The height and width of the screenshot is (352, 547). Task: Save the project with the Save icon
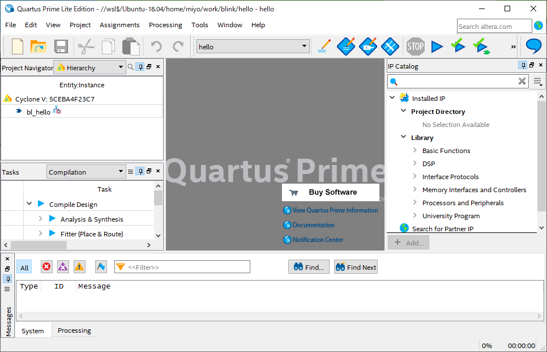pyautogui.click(x=61, y=46)
